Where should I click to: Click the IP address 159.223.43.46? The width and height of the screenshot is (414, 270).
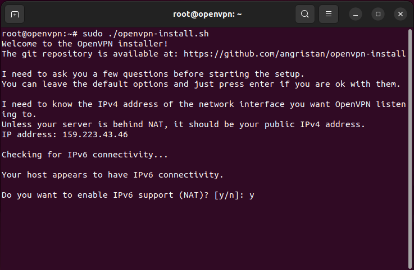(x=95, y=134)
